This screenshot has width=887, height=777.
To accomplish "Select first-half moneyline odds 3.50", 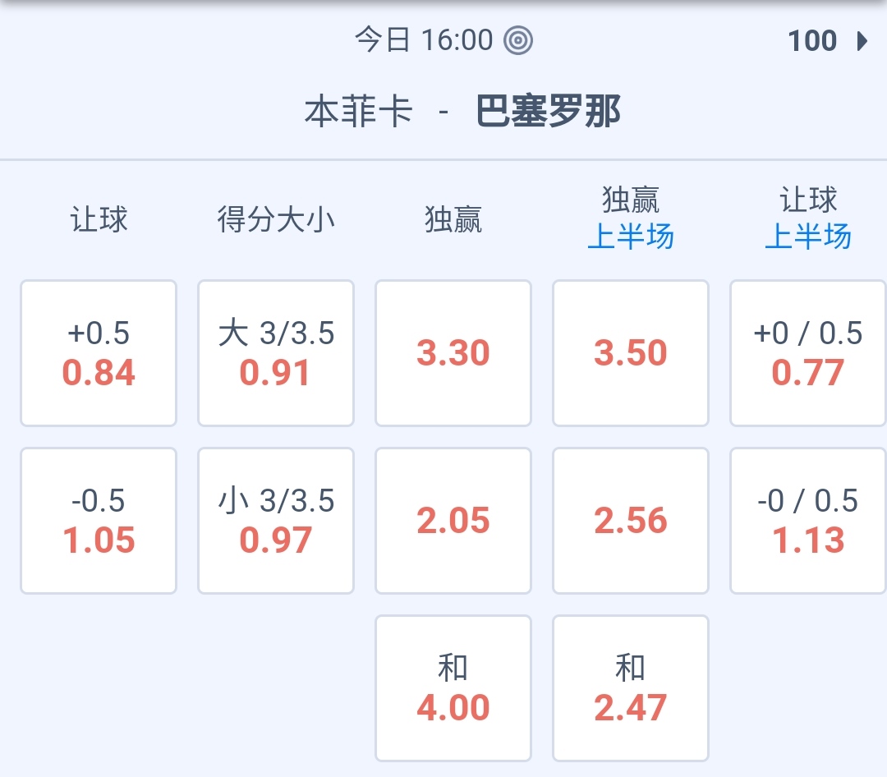I will pos(631,353).
